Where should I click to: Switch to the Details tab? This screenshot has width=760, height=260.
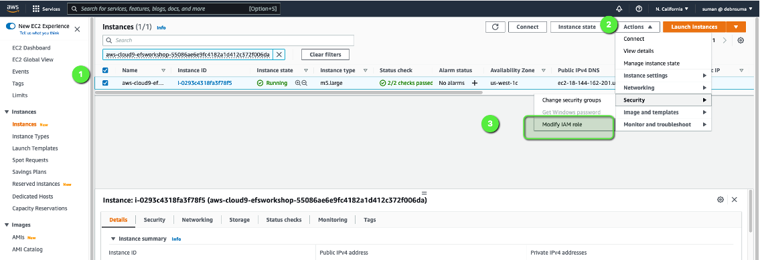pyautogui.click(x=119, y=220)
